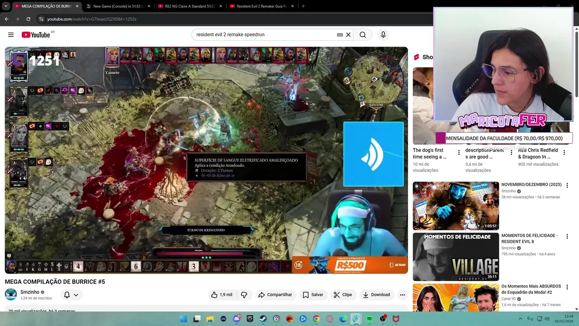Open Google Chrome from the taskbar
Viewport: 579px width, 326px height.
[x=316, y=319]
